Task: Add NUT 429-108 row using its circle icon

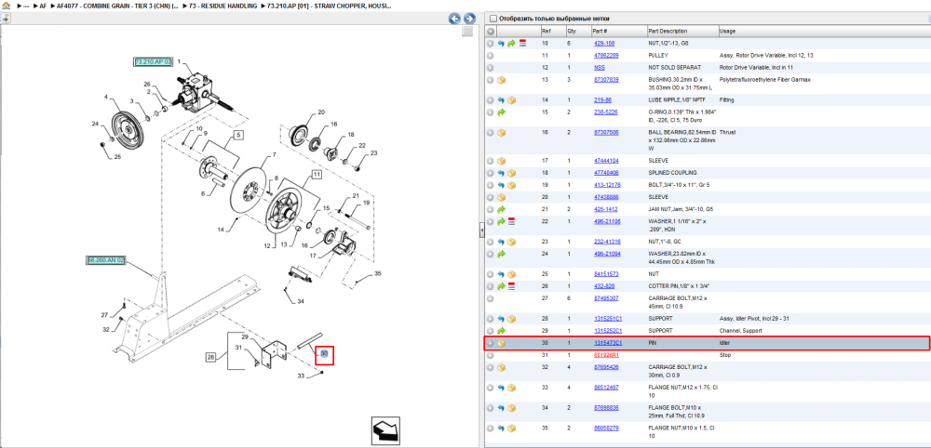Action: click(491, 44)
